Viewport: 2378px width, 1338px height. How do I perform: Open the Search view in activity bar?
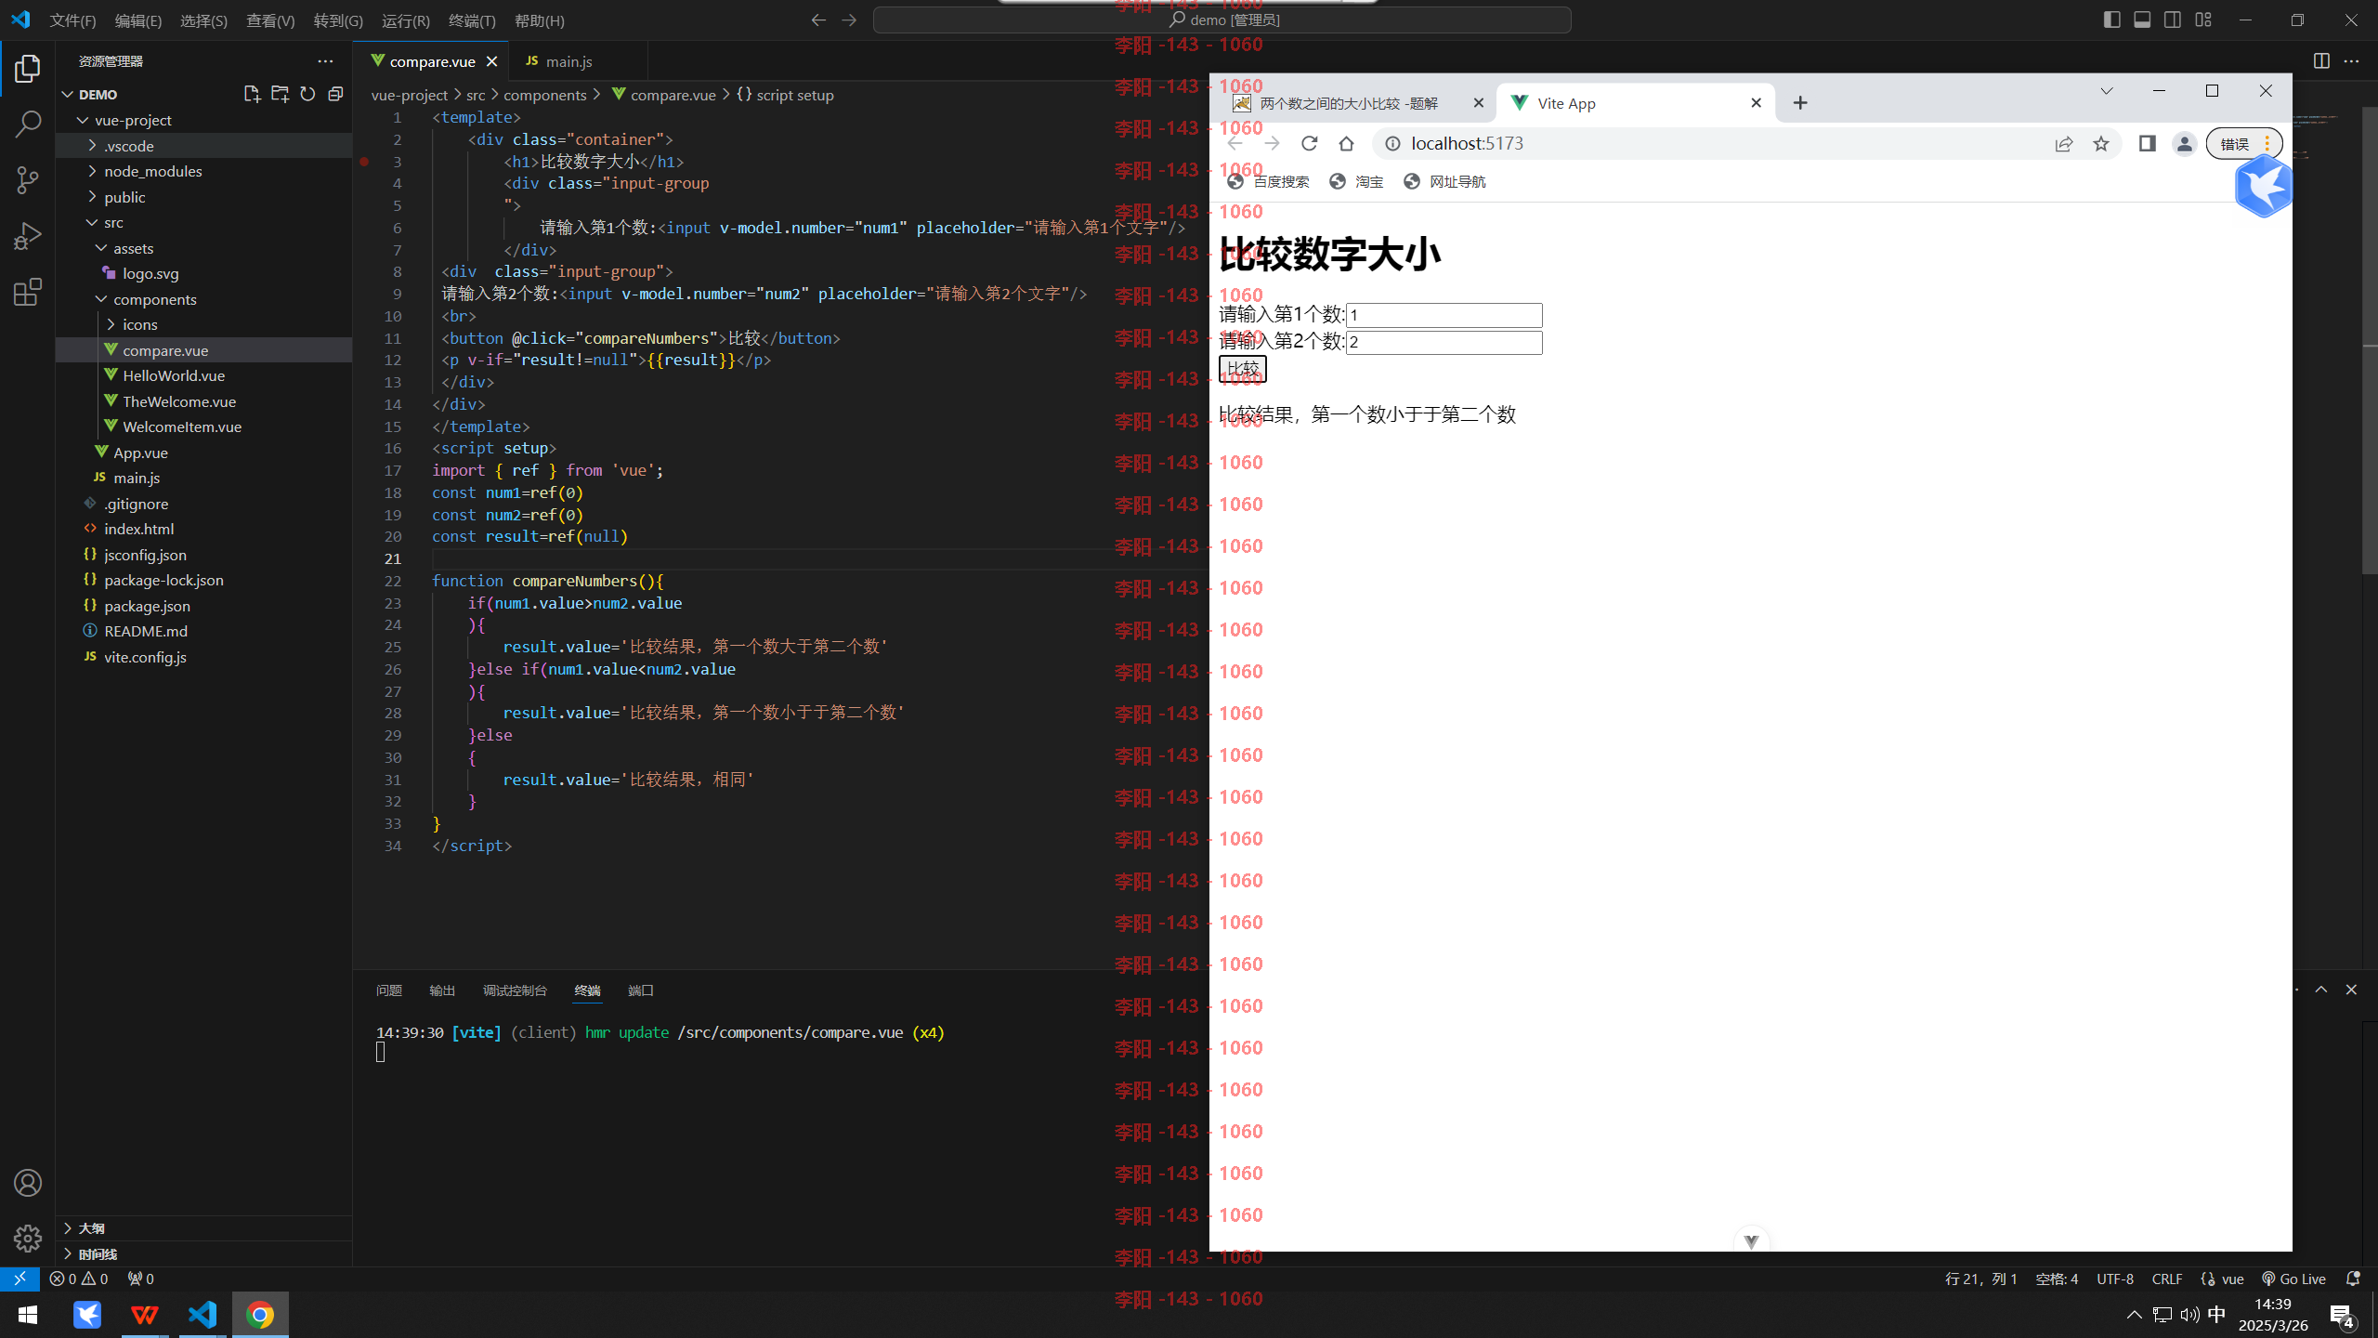click(28, 124)
